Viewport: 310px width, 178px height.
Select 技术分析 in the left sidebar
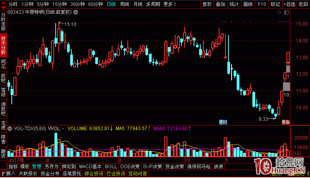pyautogui.click(x=4, y=45)
